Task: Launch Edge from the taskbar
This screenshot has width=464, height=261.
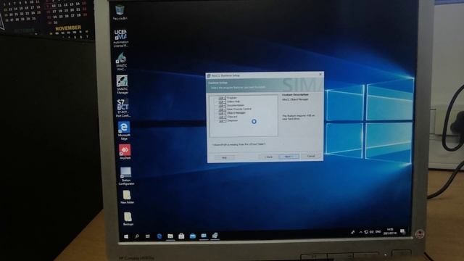Action: point(159,236)
